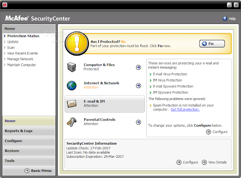This screenshot has width=241, height=178.
Task: Open the Configure sidebar section
Action: [x=29, y=141]
